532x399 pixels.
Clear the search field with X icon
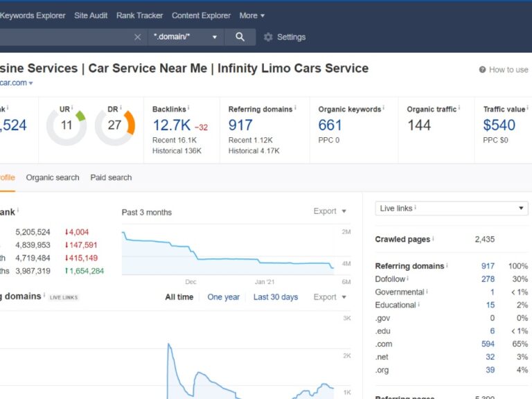(x=137, y=37)
